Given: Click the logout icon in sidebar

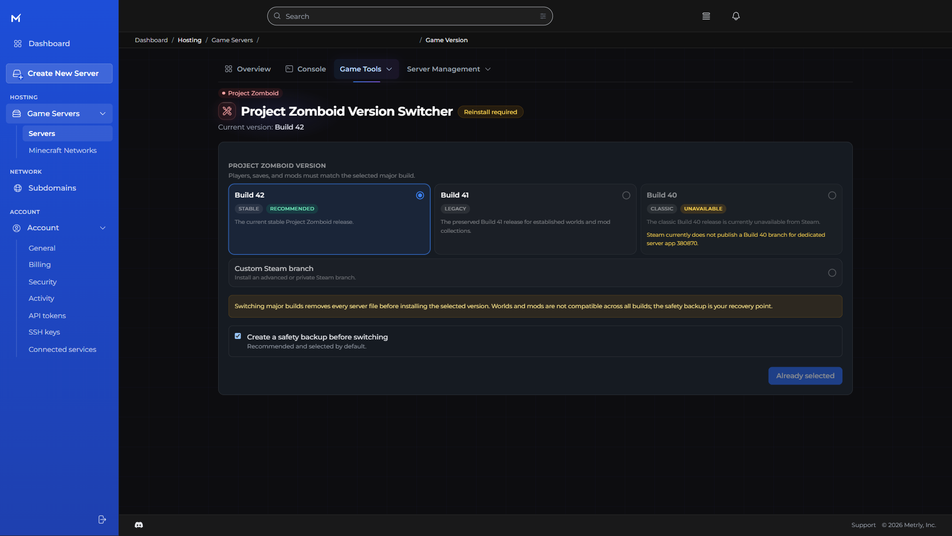Looking at the screenshot, I should 102,519.
